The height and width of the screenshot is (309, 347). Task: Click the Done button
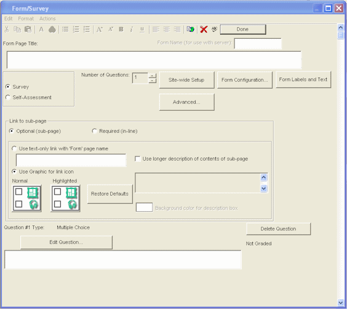(x=243, y=30)
